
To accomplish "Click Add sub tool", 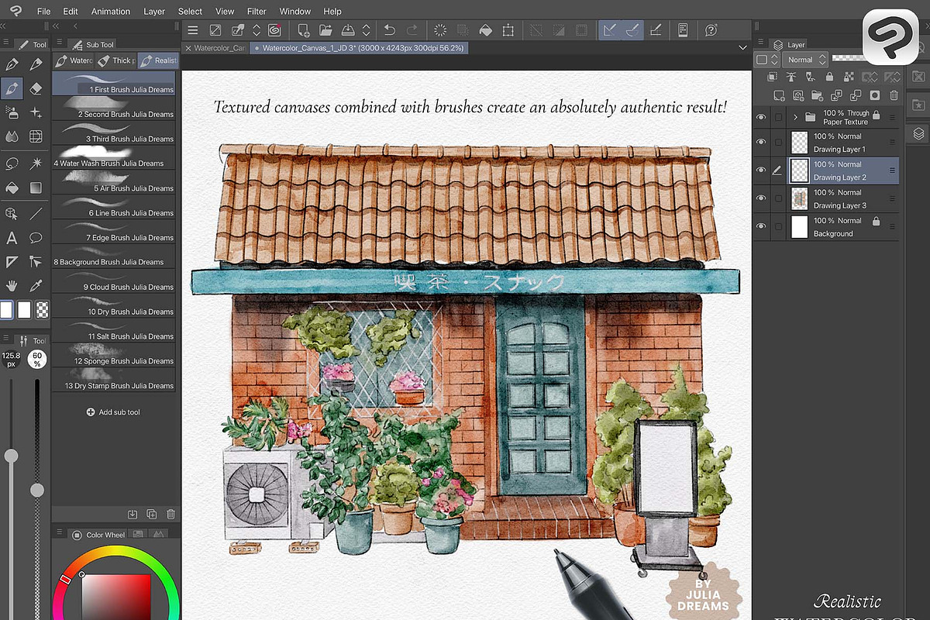I will (x=113, y=412).
